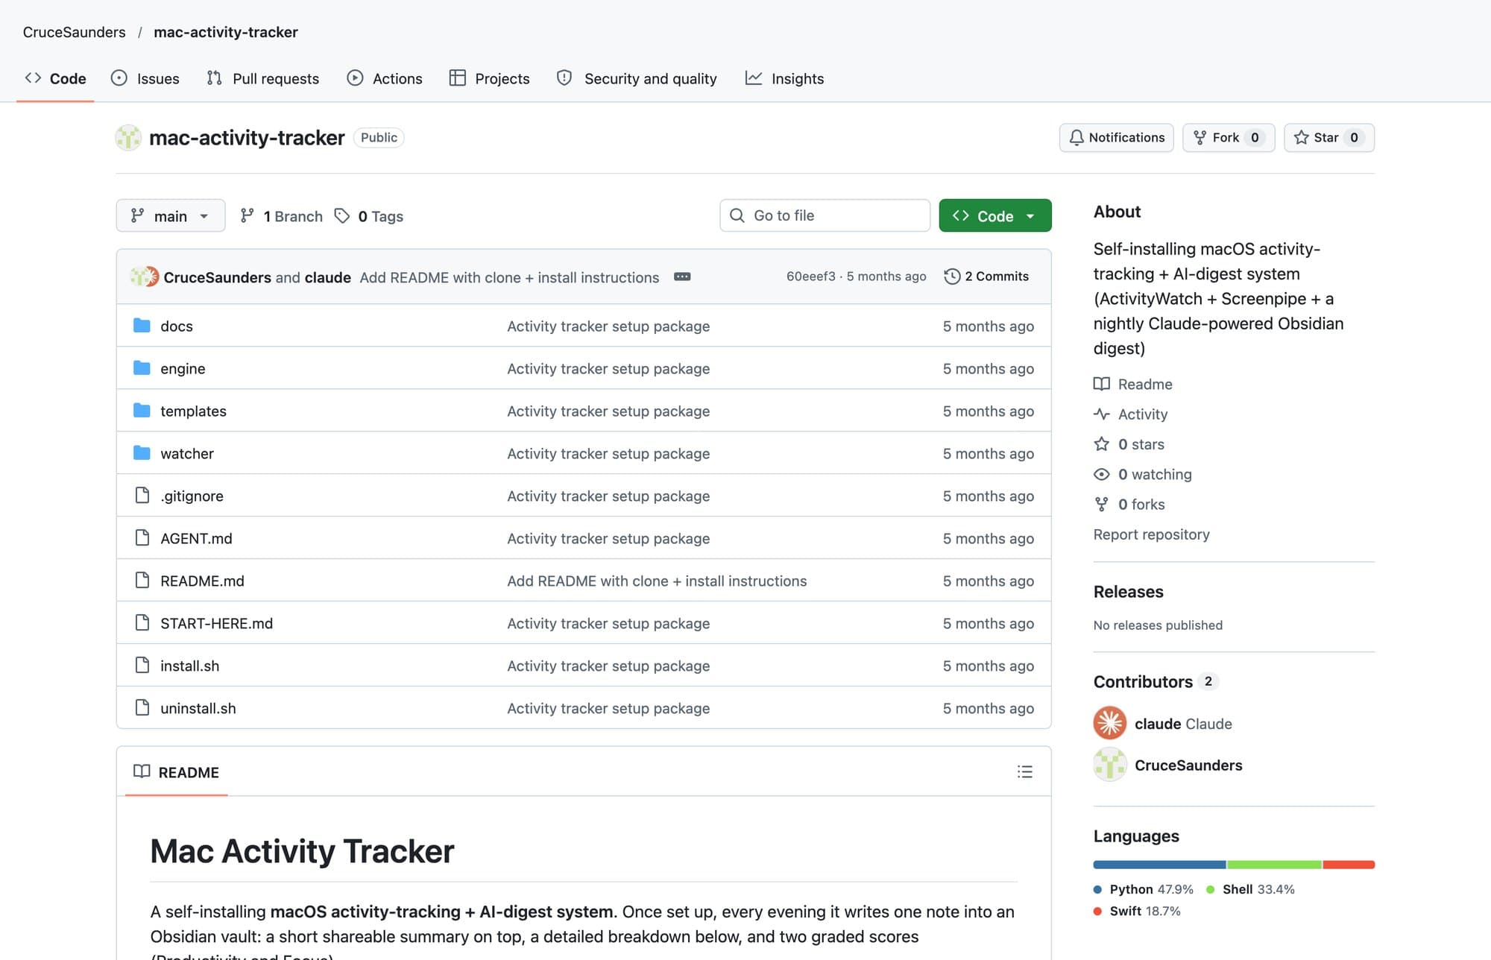The width and height of the screenshot is (1491, 960).
Task: Click the forks icon in About
Action: (1101, 504)
